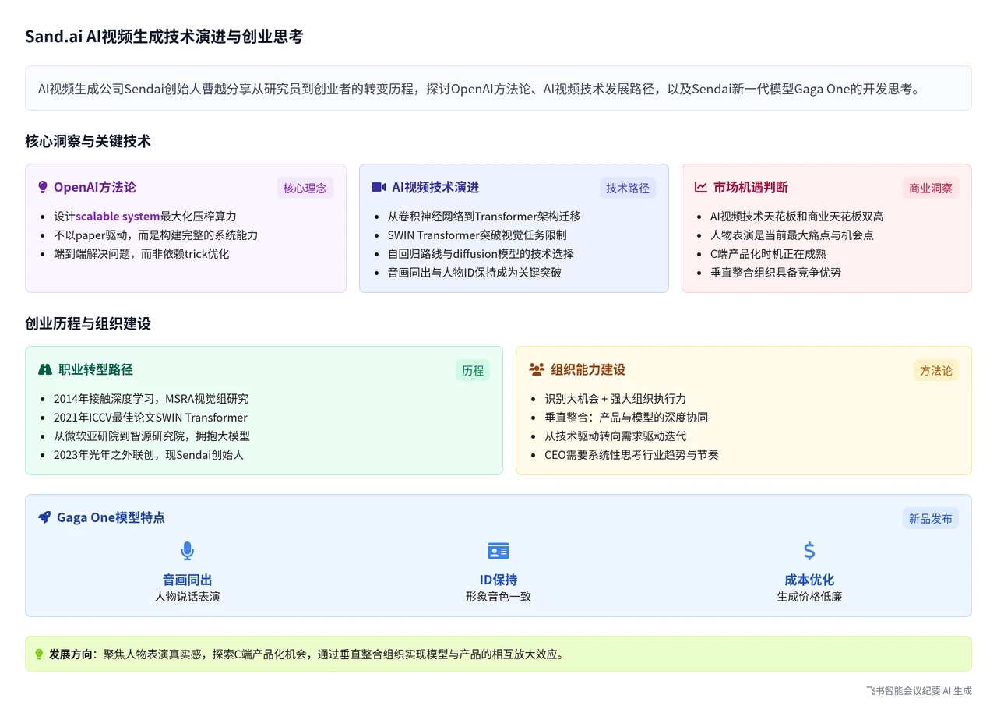997x709 pixels.
Task: Click the 核心洞察与关键技术 section heading
Action: (88, 141)
